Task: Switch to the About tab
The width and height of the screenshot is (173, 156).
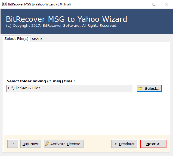Action: coord(37,39)
